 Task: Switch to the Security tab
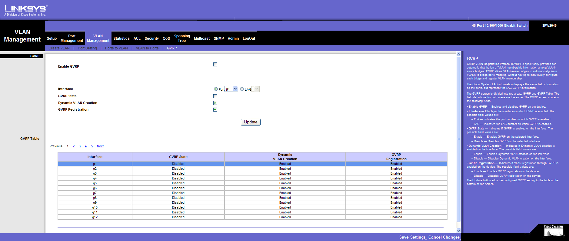151,38
